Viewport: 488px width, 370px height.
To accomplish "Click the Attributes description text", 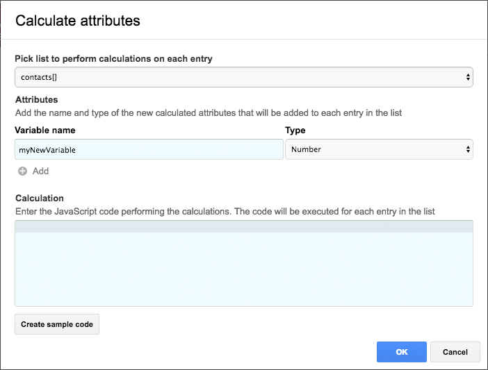I will (208, 112).
